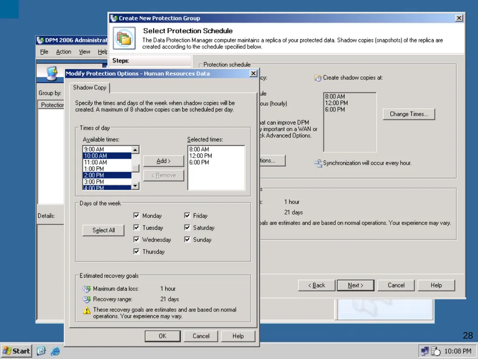
Task: Uncheck the Sunday checkbox
Action: 187,239
